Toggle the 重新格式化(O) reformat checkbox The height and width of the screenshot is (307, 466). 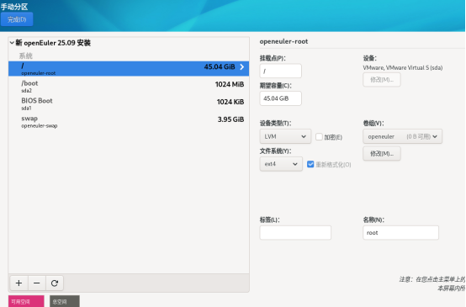click(310, 164)
